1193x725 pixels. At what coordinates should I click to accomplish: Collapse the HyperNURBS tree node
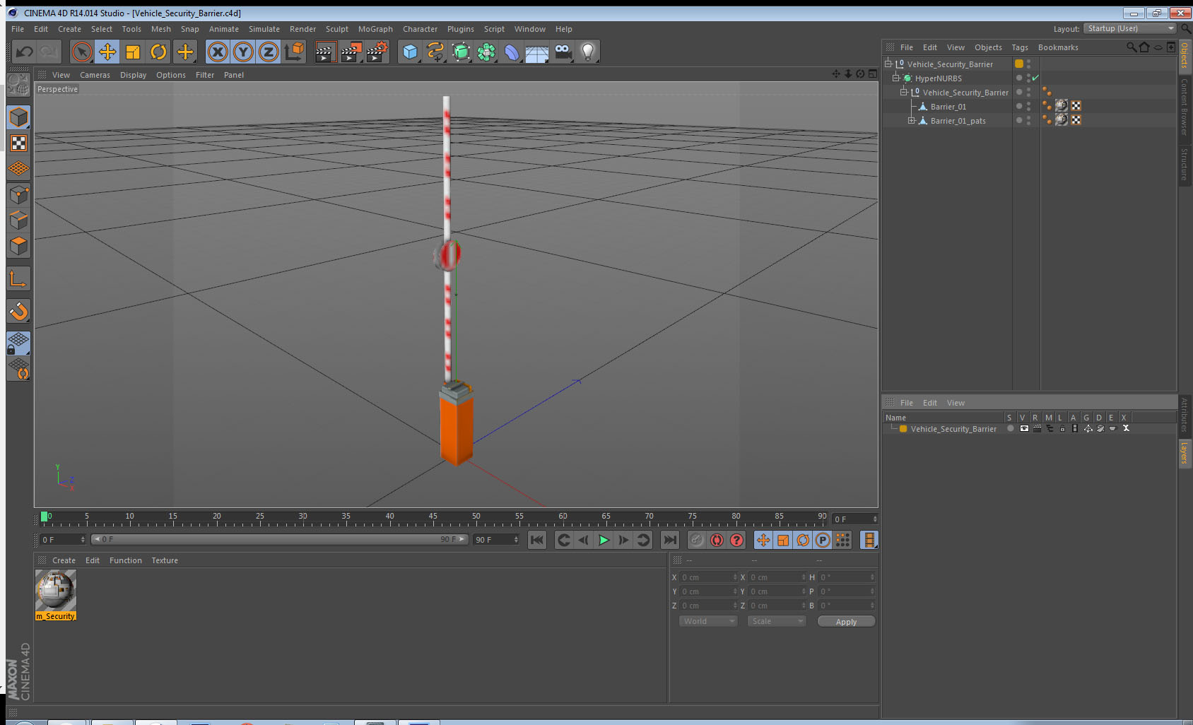895,78
